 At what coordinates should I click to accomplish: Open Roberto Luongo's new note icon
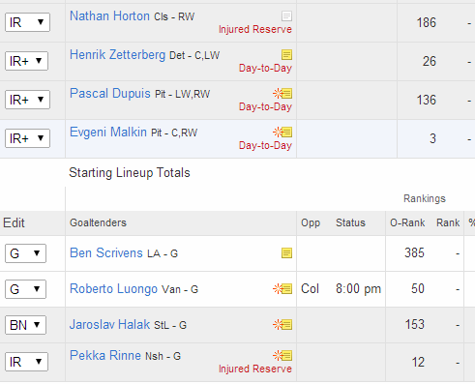(282, 289)
